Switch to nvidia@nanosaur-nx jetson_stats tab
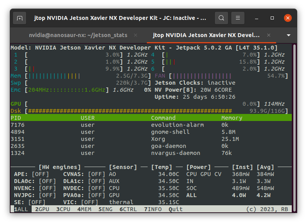This screenshot has height=224, width=307. 78,35
